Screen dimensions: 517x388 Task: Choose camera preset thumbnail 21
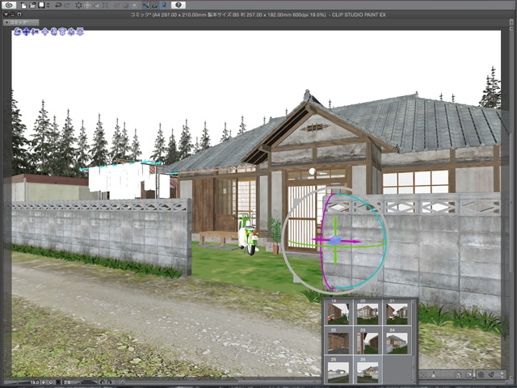coord(397,312)
